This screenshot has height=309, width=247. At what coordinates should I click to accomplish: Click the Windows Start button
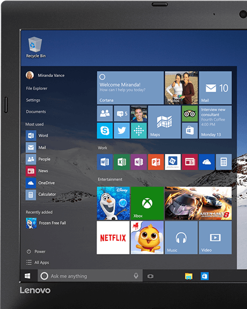coord(27,276)
